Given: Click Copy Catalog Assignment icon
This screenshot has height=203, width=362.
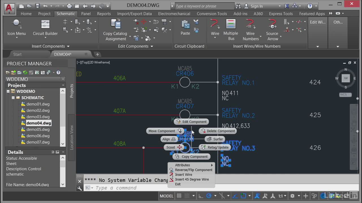Looking at the screenshot, I should [x=116, y=30].
